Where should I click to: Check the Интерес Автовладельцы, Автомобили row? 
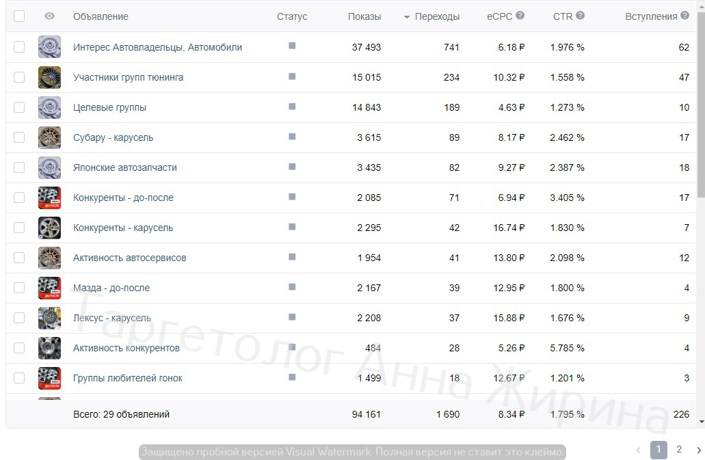point(19,47)
